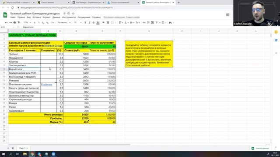Click the document title text
Image resolution: width=280 pixels, height=157 pixels.
point(35,14)
